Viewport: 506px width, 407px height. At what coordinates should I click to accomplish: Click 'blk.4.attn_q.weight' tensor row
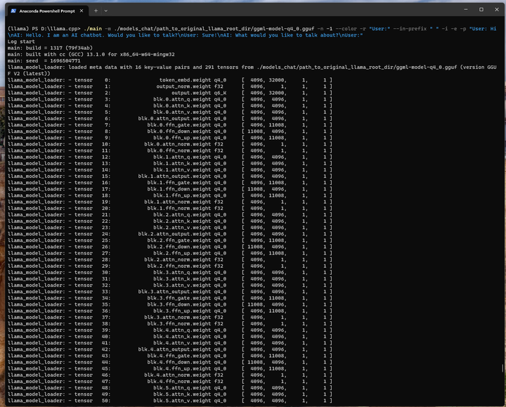pos(170,330)
